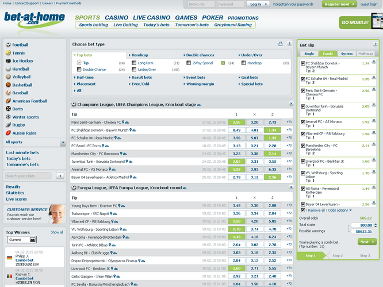The image size is (383, 287).
Task: Select the Rugby icon
Action: point(8,125)
